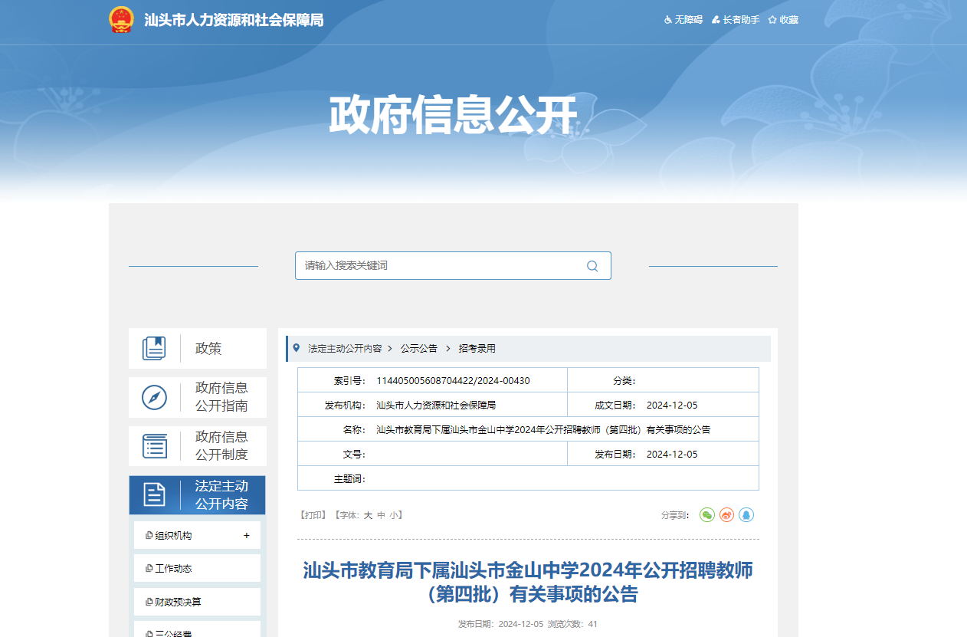Screen dimensions: 967x637
Task: Share via the WeChat icon
Action: click(707, 515)
